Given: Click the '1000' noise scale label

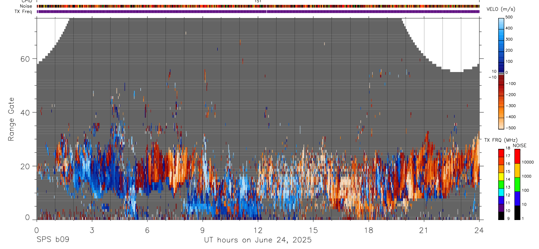Looking at the screenshot, I should (527, 176).
